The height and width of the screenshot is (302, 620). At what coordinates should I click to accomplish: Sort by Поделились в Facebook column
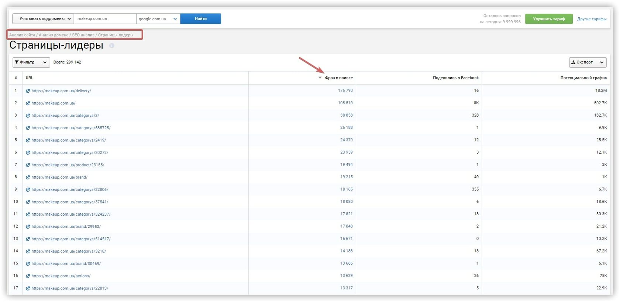click(x=456, y=78)
